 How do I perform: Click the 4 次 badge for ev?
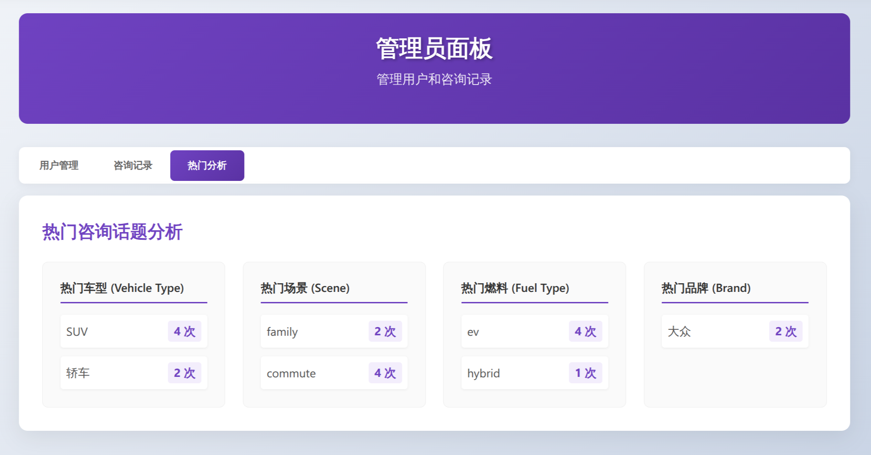coord(586,331)
